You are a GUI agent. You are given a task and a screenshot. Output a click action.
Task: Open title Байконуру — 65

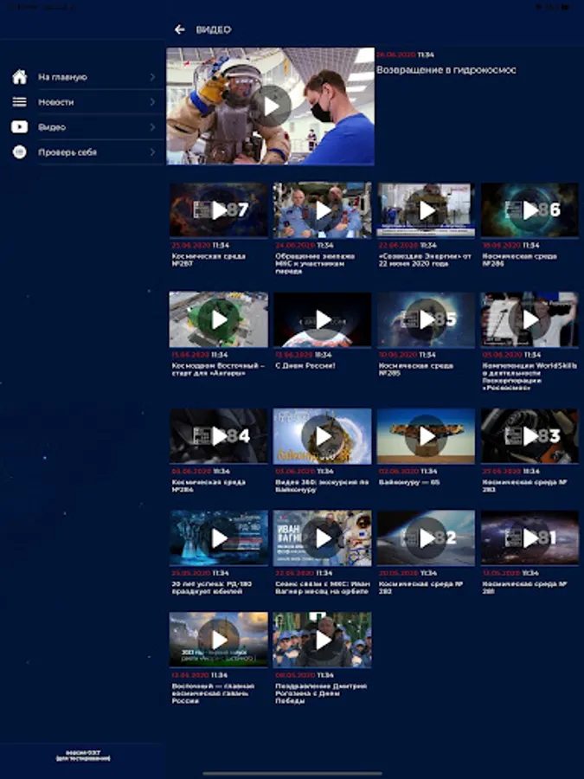pos(409,482)
